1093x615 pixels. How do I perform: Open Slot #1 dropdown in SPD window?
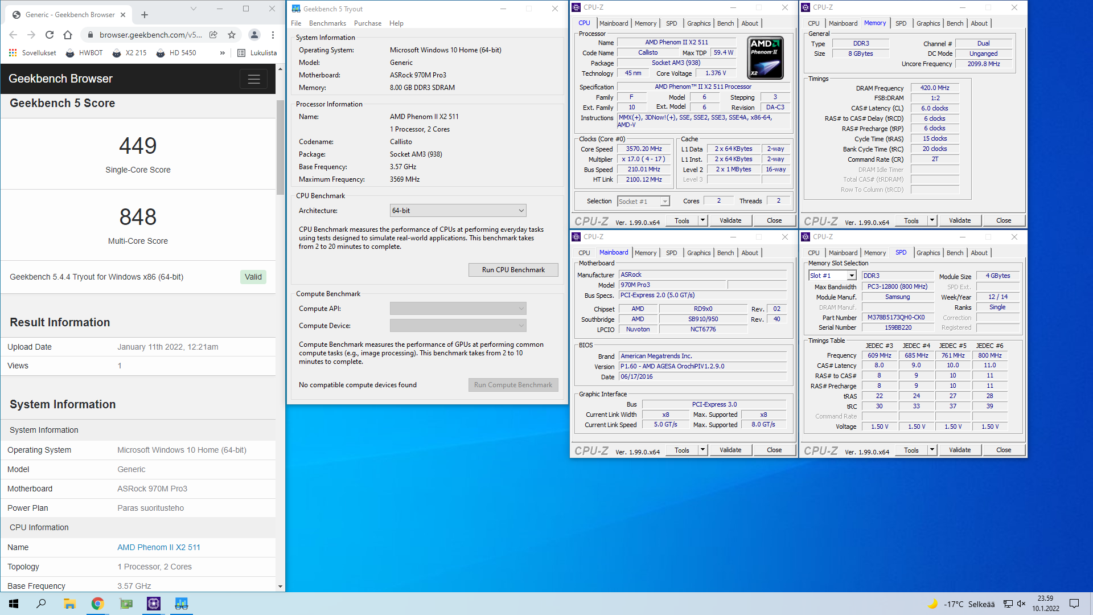(x=832, y=276)
